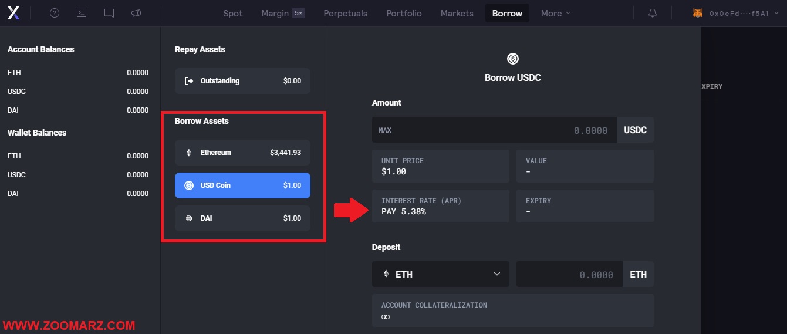Screen dimensions: 787x334
Task: Click the Account Balances heading
Action: 41,49
